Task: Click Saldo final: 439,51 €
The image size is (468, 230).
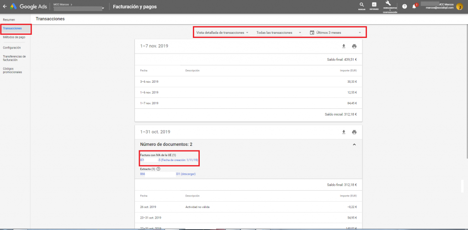Action: (342, 59)
